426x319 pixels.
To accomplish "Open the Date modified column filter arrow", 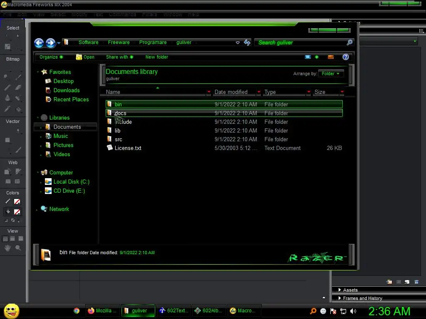I will point(259,92).
